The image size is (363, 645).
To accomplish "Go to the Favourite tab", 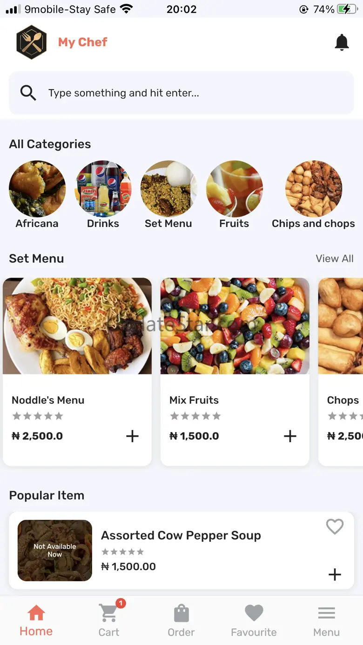I will (254, 619).
